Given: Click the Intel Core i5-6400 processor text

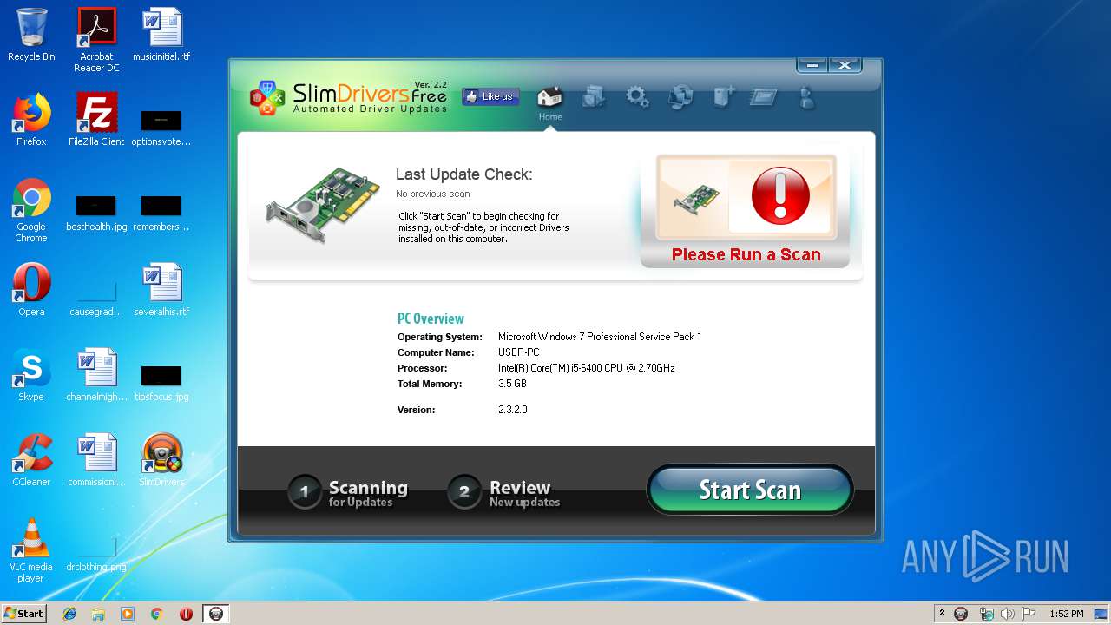Looking at the screenshot, I should click(586, 368).
